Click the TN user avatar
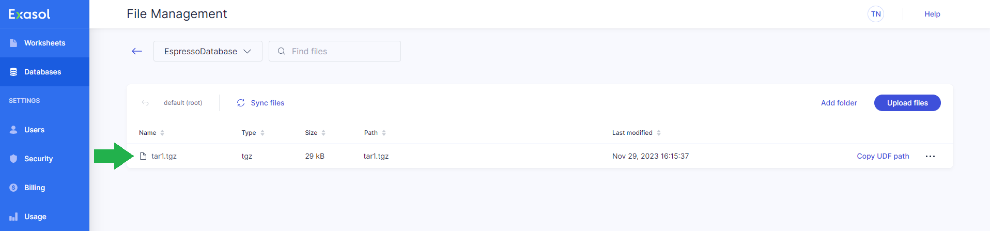This screenshot has width=990, height=231. point(876,14)
